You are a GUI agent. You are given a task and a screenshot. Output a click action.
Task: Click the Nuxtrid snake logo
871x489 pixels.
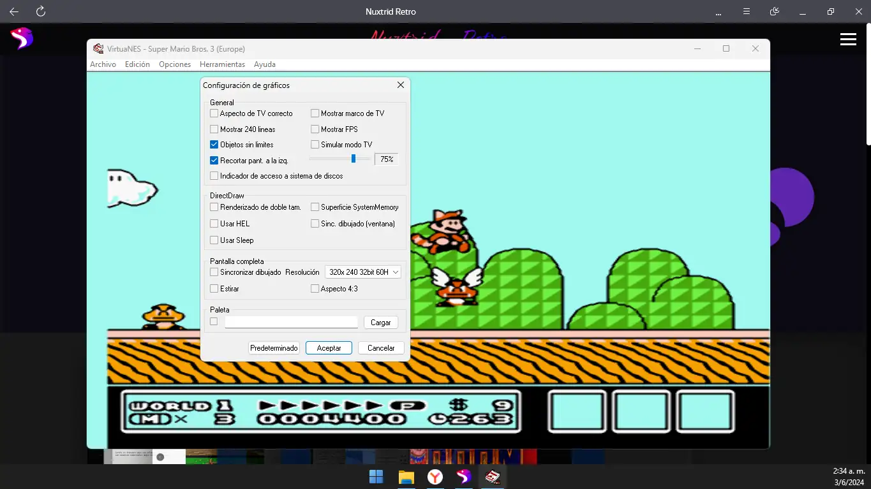click(21, 38)
